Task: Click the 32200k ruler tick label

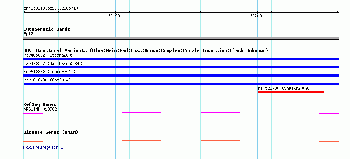Action: point(257,16)
